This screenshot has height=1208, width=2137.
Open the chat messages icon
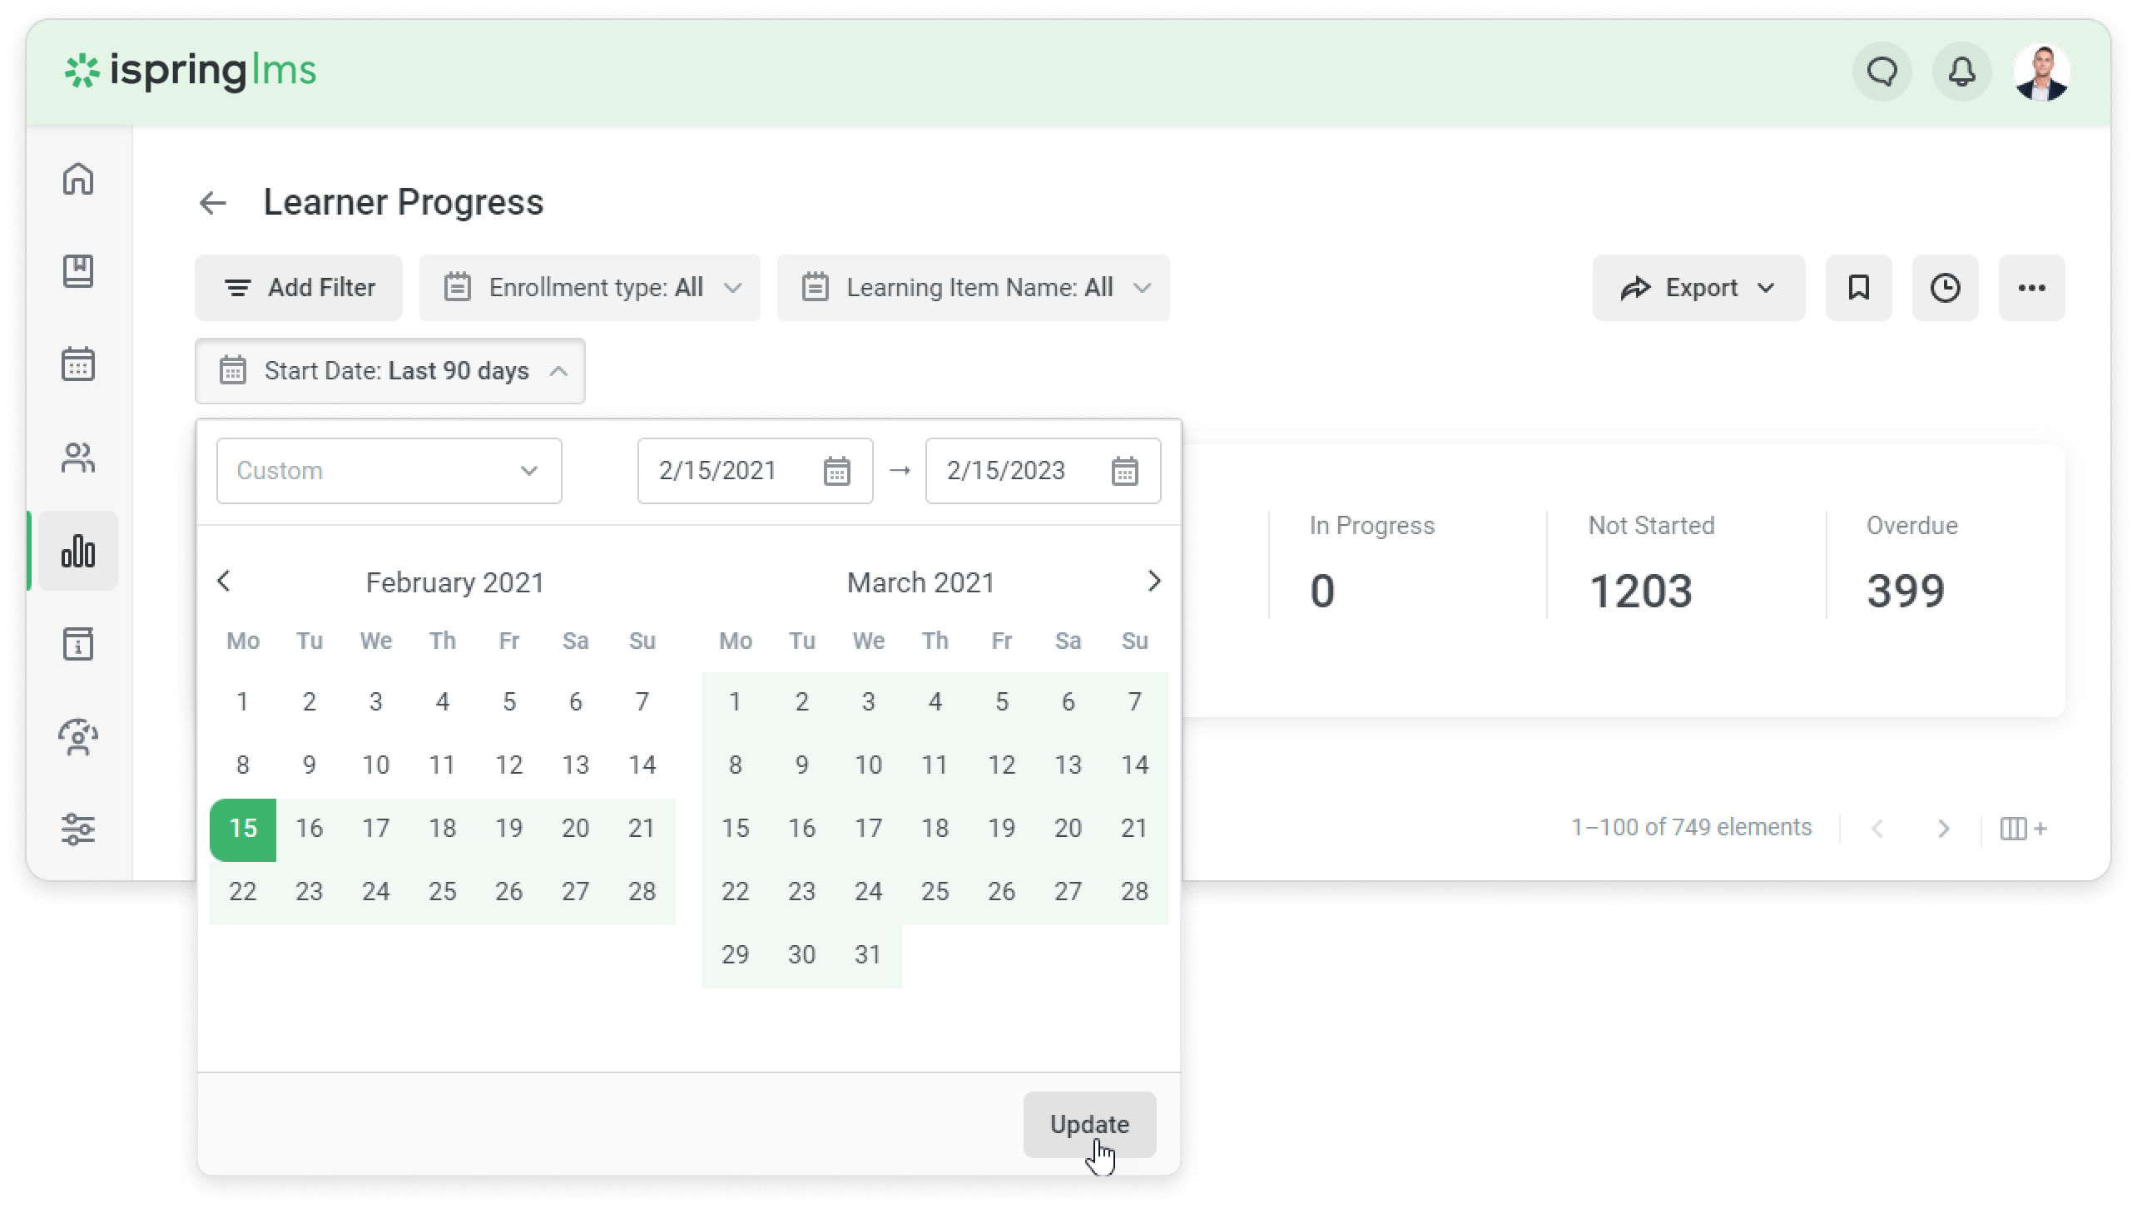pyautogui.click(x=1882, y=72)
